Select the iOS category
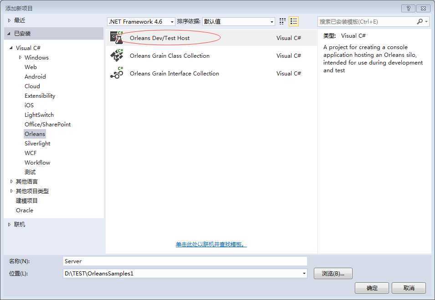Screen dimensions: 435x300 tap(29, 105)
